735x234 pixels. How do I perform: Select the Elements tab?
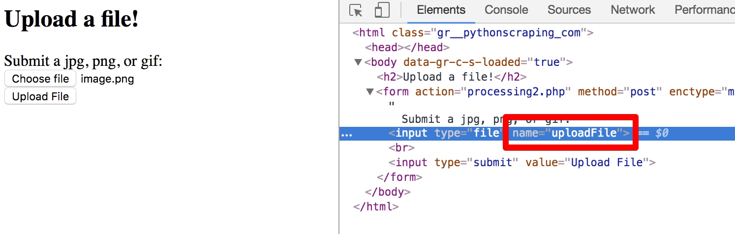pyautogui.click(x=441, y=10)
